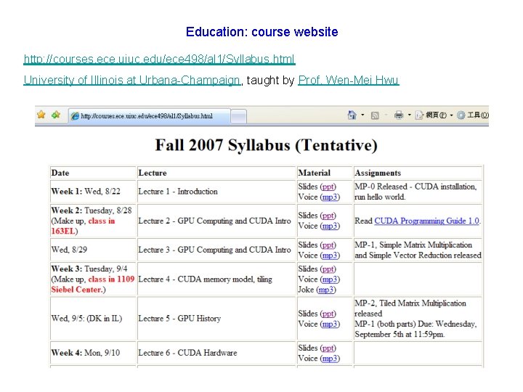The width and height of the screenshot is (523, 392).
Task: Click the Internet Explorer page icon in tab
Action: [76, 116]
